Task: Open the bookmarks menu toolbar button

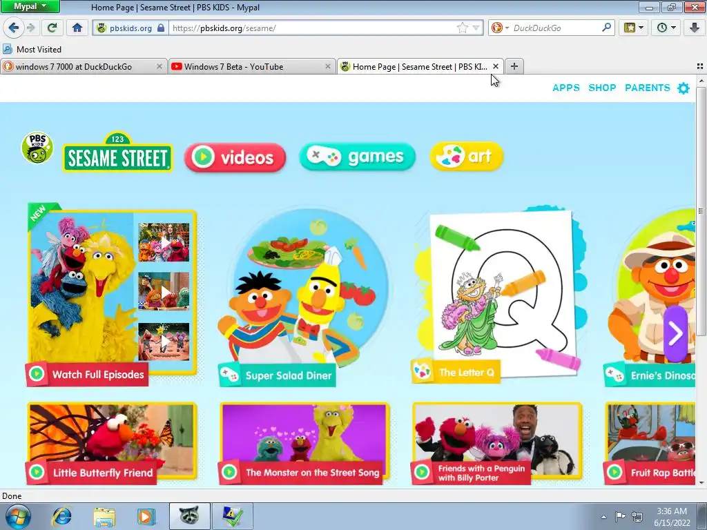Action: pos(634,28)
